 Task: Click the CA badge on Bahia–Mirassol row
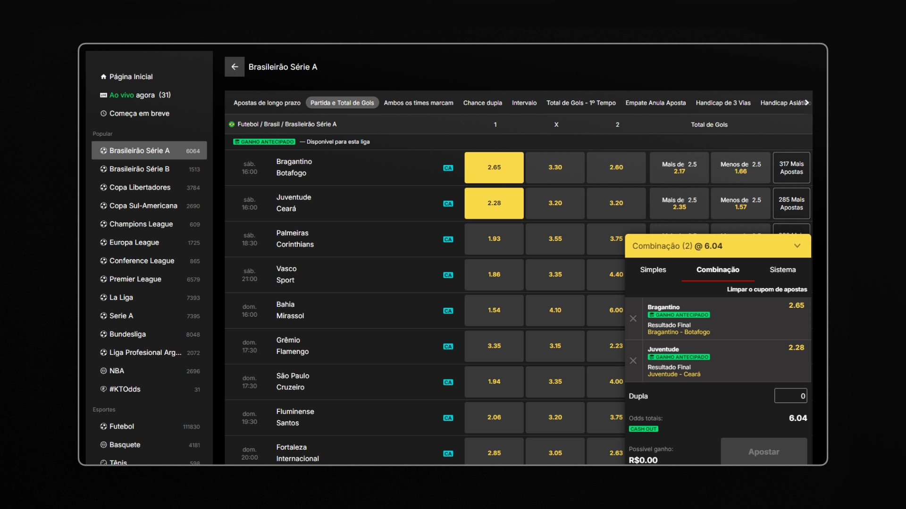click(448, 311)
